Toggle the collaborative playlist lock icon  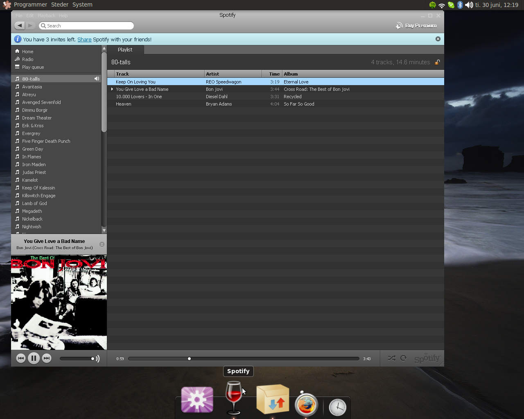click(437, 62)
